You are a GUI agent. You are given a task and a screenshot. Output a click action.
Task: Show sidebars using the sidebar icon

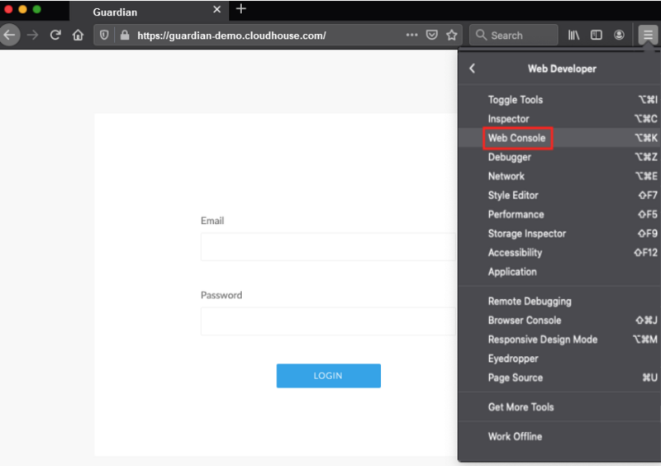click(596, 35)
